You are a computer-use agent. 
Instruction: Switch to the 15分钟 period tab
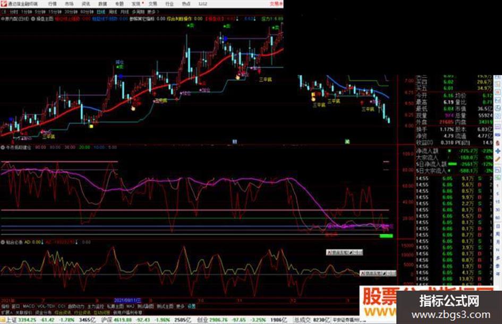click(x=55, y=12)
